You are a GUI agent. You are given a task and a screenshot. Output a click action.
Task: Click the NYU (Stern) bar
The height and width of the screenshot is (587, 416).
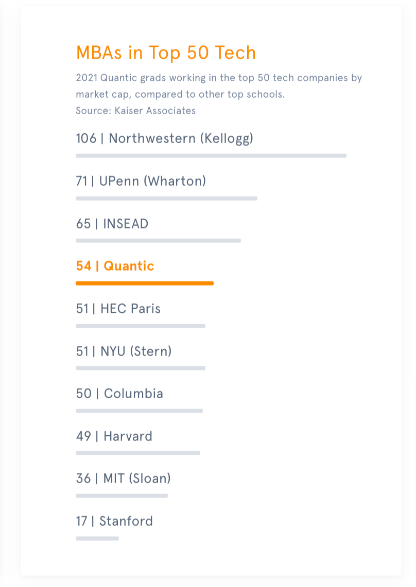pos(141,368)
